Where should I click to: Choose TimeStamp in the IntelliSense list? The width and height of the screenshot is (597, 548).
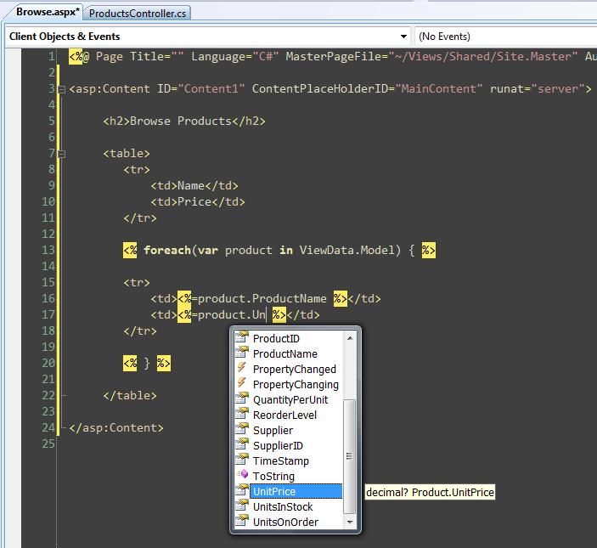point(281,460)
